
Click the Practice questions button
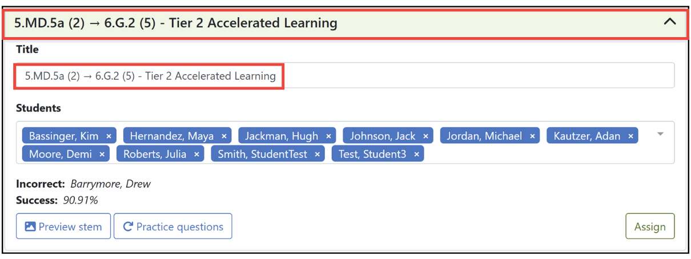coord(173,226)
